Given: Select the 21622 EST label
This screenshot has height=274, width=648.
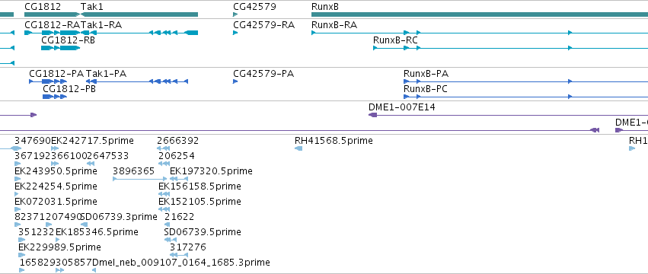Looking at the screenshot, I should click(180, 217).
